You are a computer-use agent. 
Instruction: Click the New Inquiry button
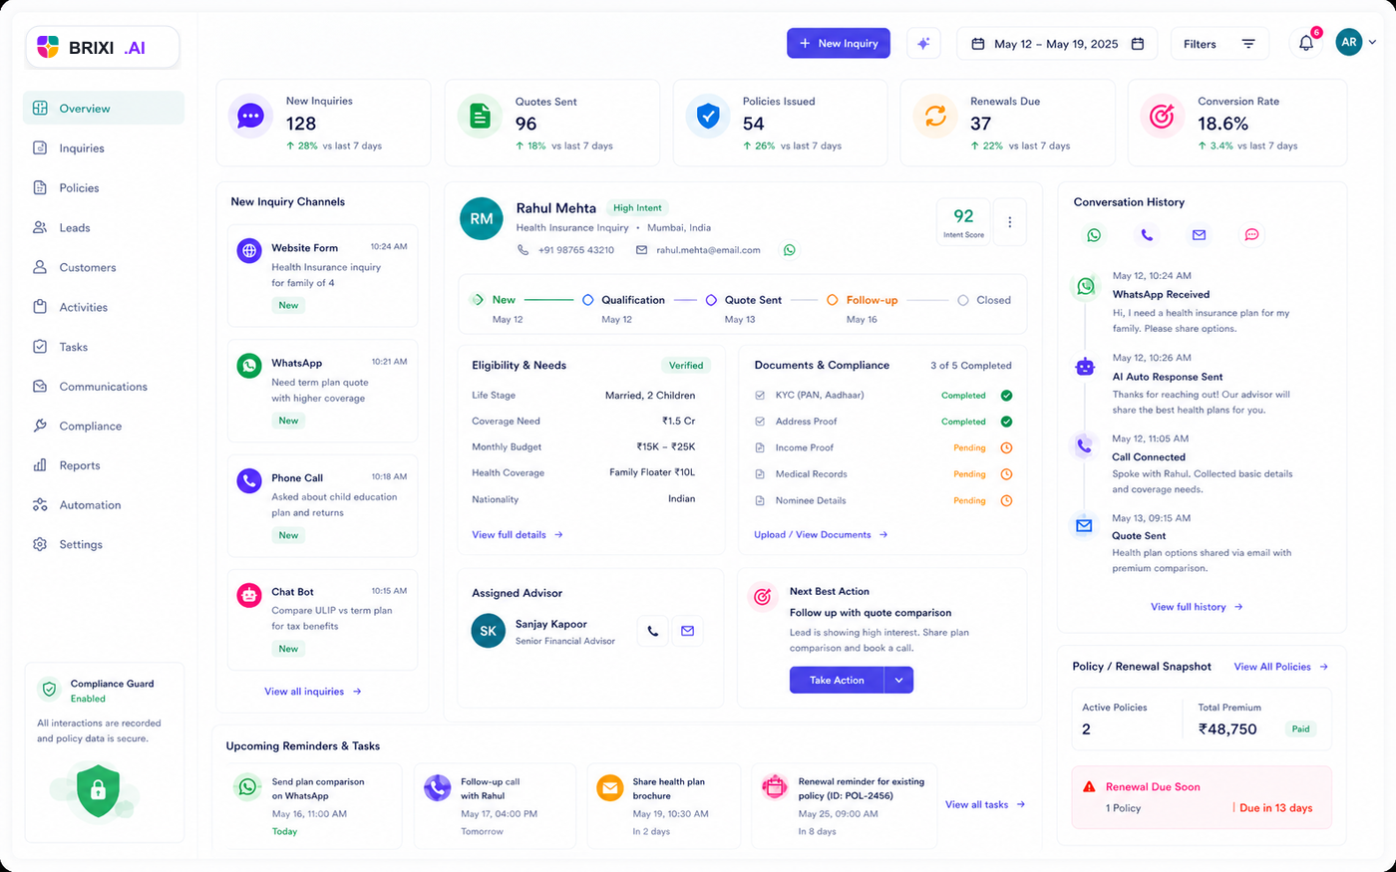pyautogui.click(x=839, y=44)
